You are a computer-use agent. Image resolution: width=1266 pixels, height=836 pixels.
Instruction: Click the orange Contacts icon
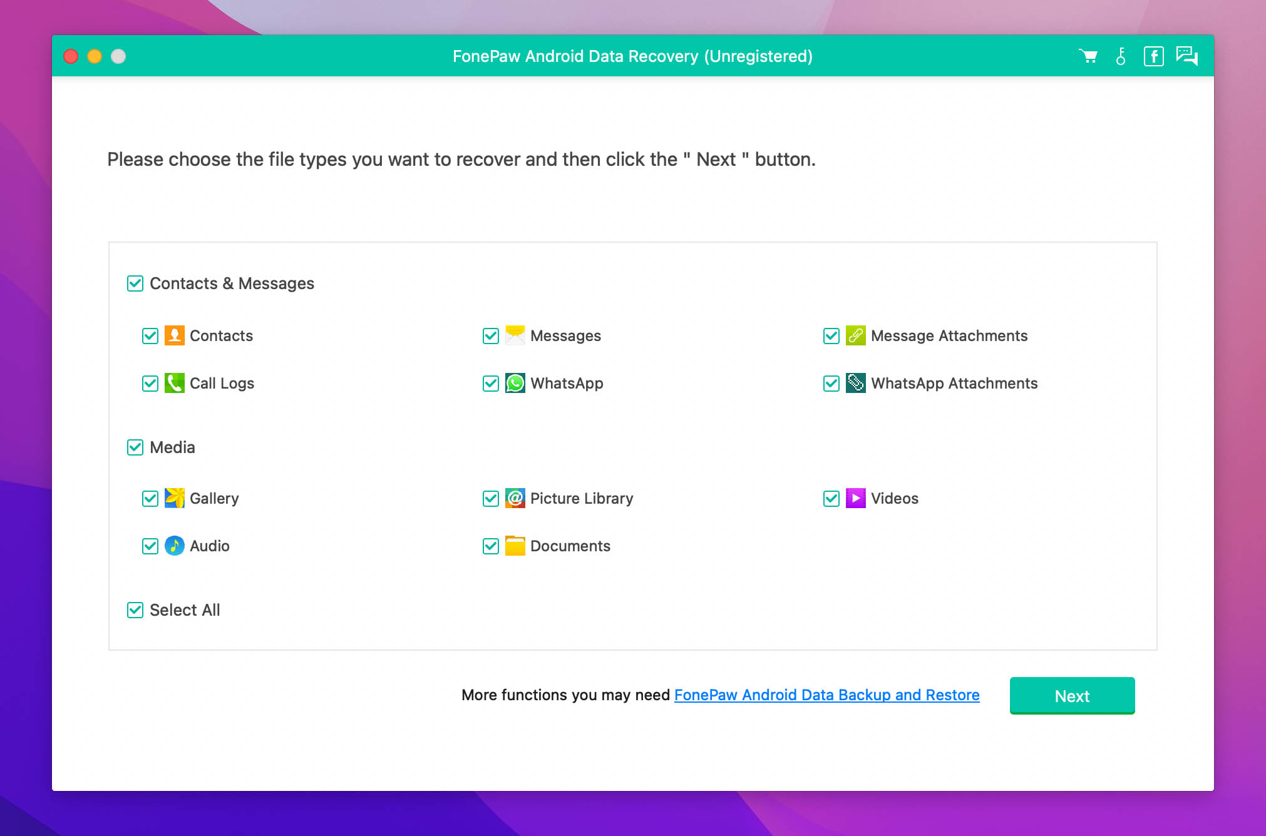click(175, 336)
